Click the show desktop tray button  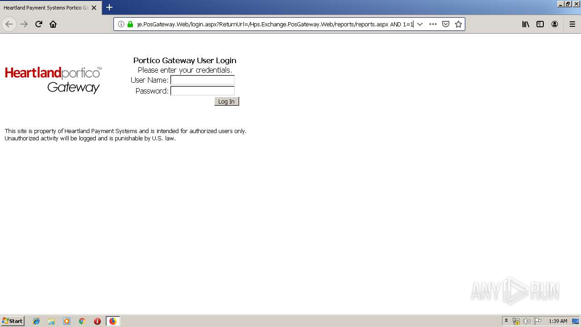pos(576,321)
